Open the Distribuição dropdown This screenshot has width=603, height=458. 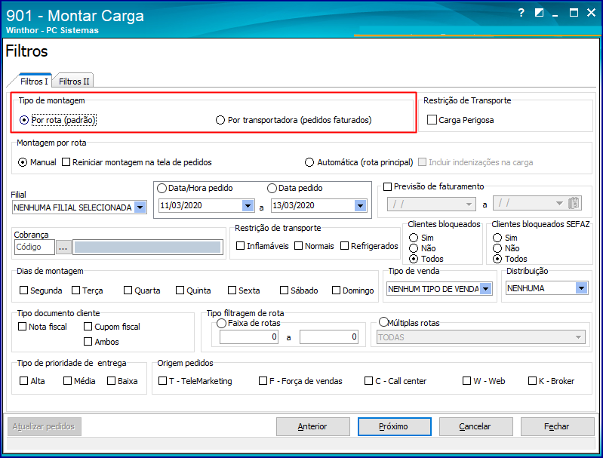coord(581,288)
